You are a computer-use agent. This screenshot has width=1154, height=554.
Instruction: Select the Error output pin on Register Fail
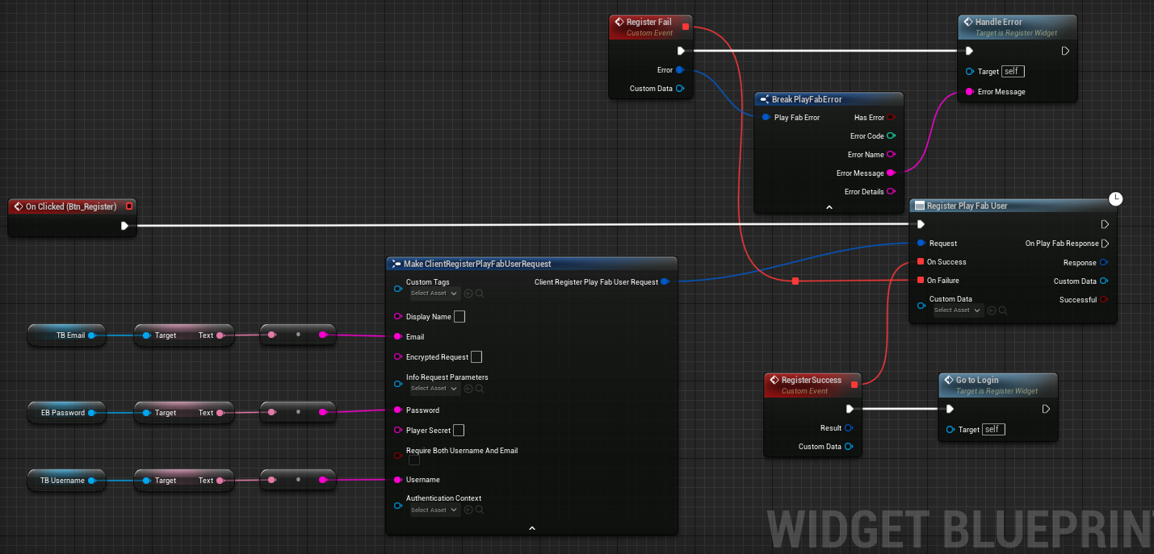coord(680,70)
